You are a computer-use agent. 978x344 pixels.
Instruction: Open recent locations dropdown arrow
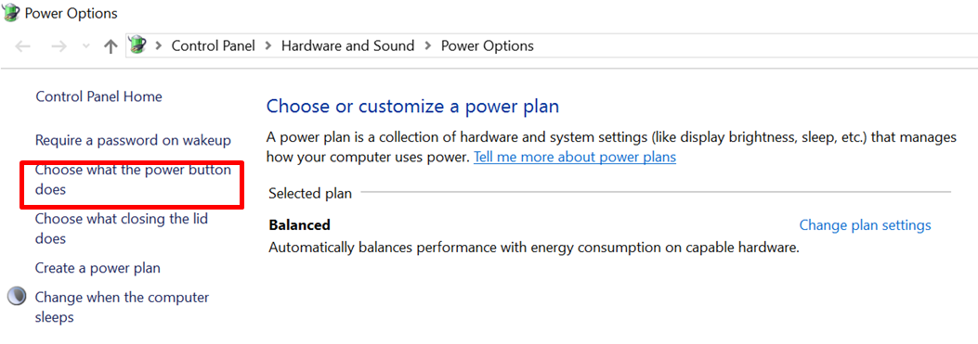point(86,46)
